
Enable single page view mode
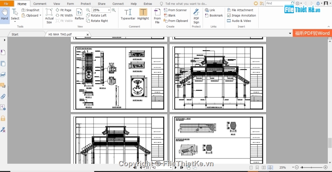[x=251, y=167]
